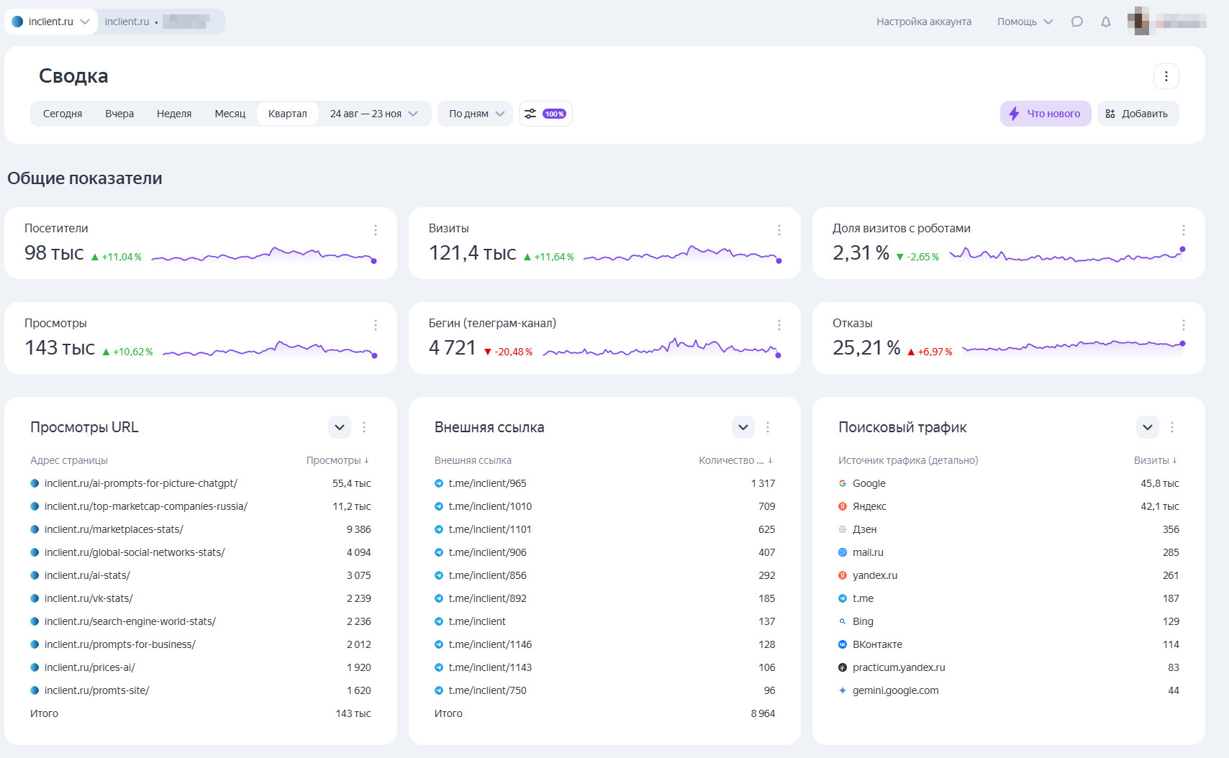Click the Что нового button
The image size is (1229, 758).
[1045, 114]
